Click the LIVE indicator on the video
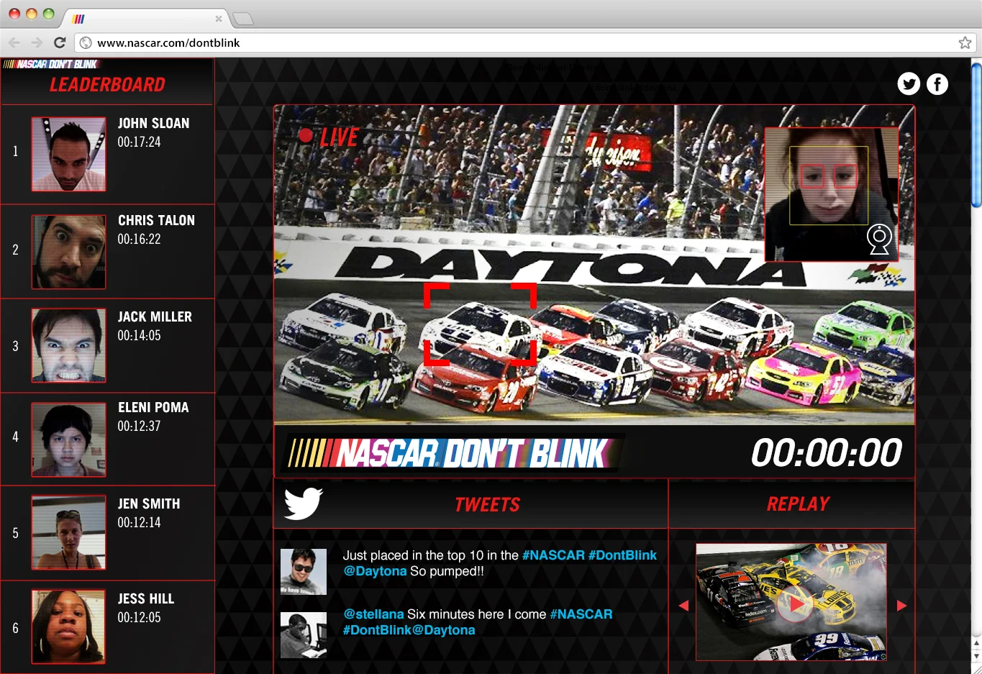The width and height of the screenshot is (982, 674). click(329, 137)
